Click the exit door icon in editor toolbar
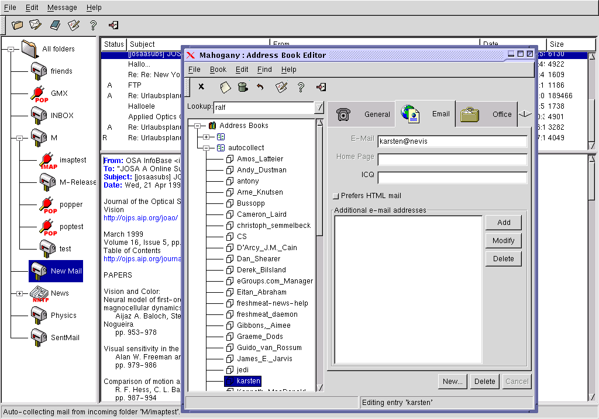This screenshot has width=599, height=419. (321, 87)
